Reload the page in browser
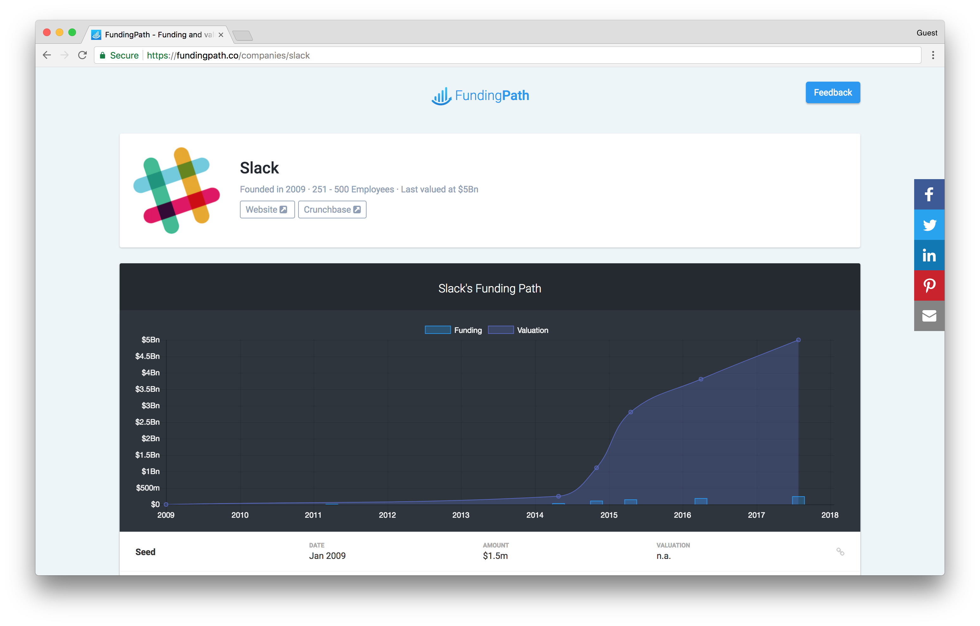This screenshot has width=980, height=626. pos(83,55)
